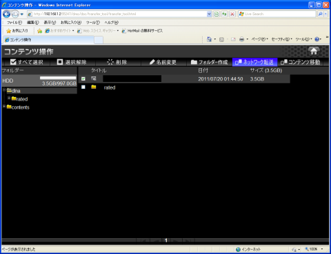Open the お気に入り(A) menu
The height and width of the screenshot is (254, 331).
71,23
